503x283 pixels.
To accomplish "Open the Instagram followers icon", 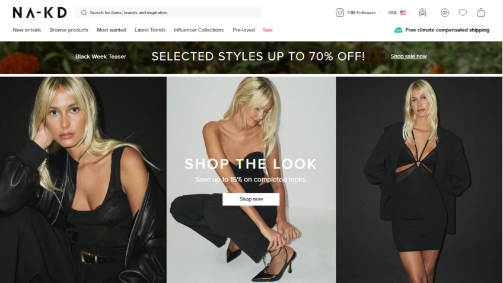I will click(x=340, y=12).
